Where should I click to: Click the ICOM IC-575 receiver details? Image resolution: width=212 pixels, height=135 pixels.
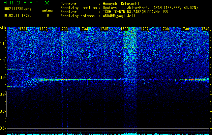pos(135,12)
